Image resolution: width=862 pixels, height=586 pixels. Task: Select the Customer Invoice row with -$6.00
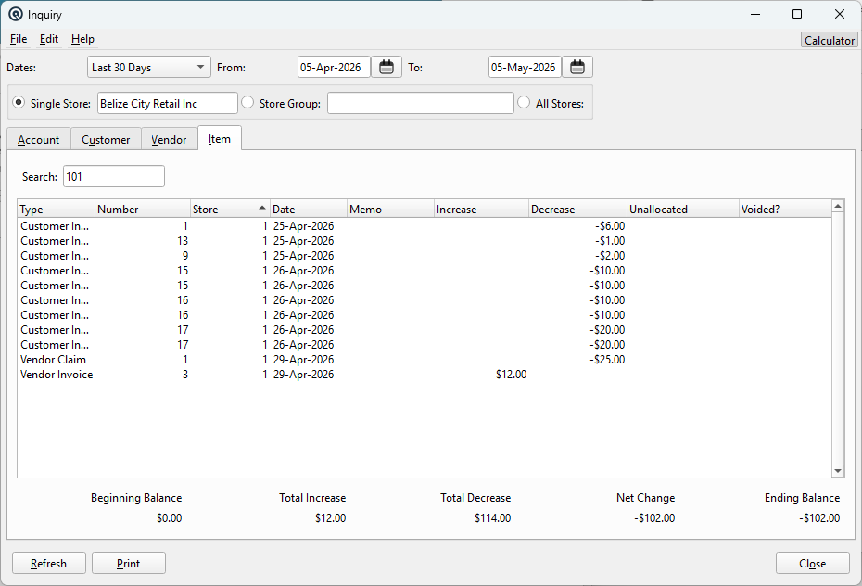pos(425,226)
